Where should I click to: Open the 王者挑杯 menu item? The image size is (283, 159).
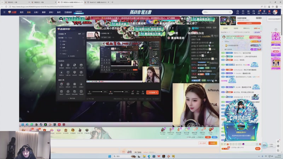(x=68, y=12)
